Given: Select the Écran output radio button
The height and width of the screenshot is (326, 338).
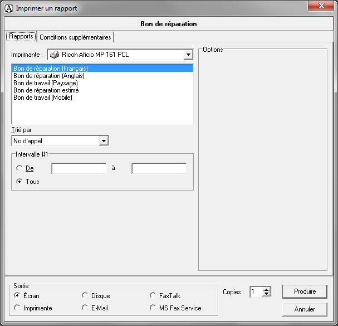Looking at the screenshot, I should [x=17, y=295].
